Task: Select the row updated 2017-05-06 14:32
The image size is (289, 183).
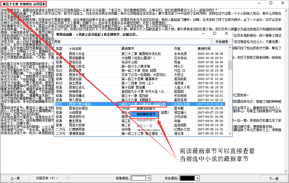Action: pos(140,130)
